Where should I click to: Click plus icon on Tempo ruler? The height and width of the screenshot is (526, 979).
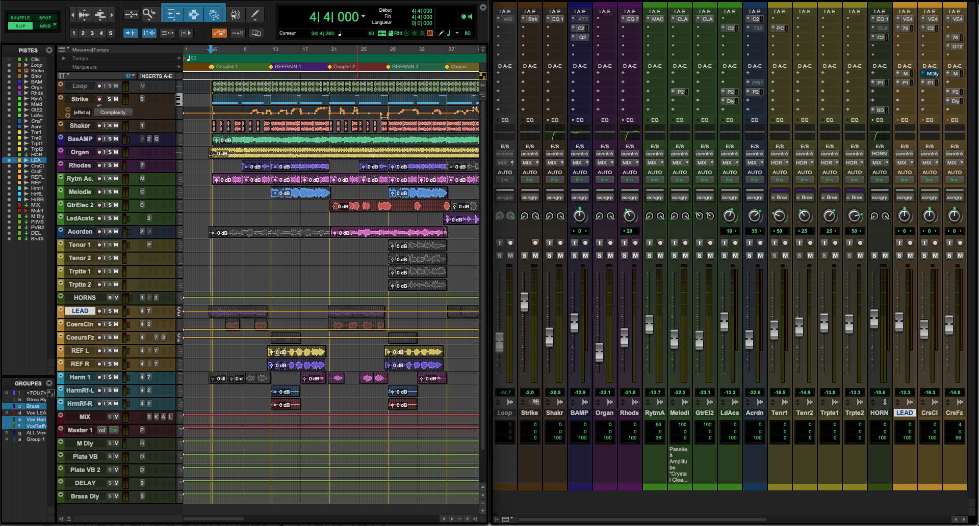178,59
